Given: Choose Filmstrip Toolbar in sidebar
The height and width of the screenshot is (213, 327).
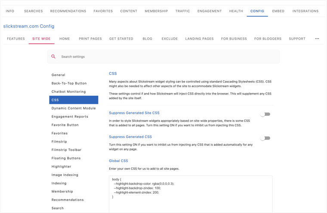Looking at the screenshot, I should click(x=66, y=150).
